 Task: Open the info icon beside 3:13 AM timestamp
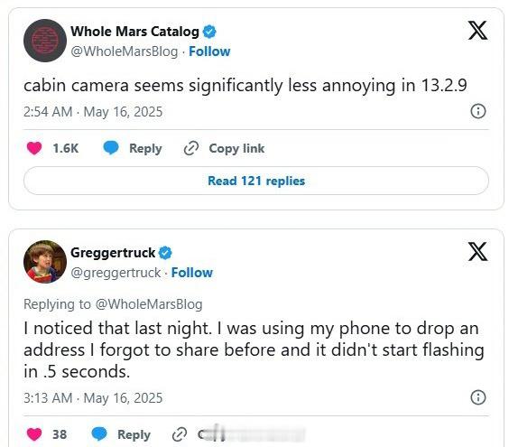(477, 397)
